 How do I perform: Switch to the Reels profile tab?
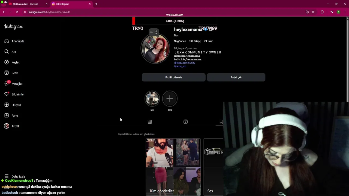[x=185, y=122]
